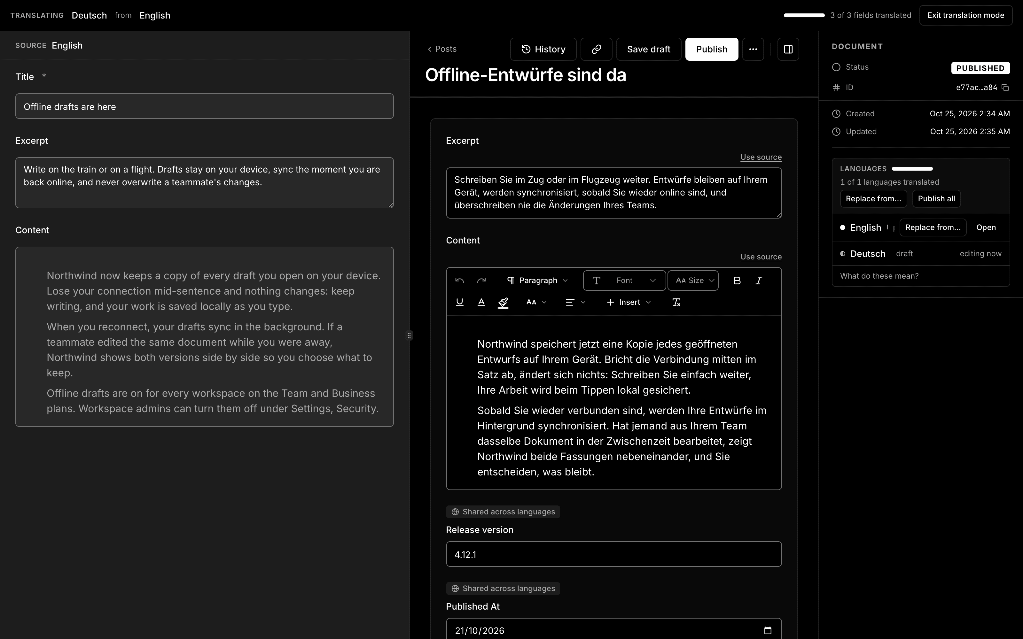Expand the letter case AA dropdown
1023x639 pixels.
[536, 302]
